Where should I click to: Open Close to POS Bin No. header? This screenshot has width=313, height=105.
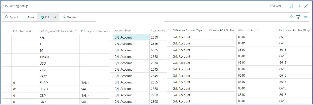[222, 31]
